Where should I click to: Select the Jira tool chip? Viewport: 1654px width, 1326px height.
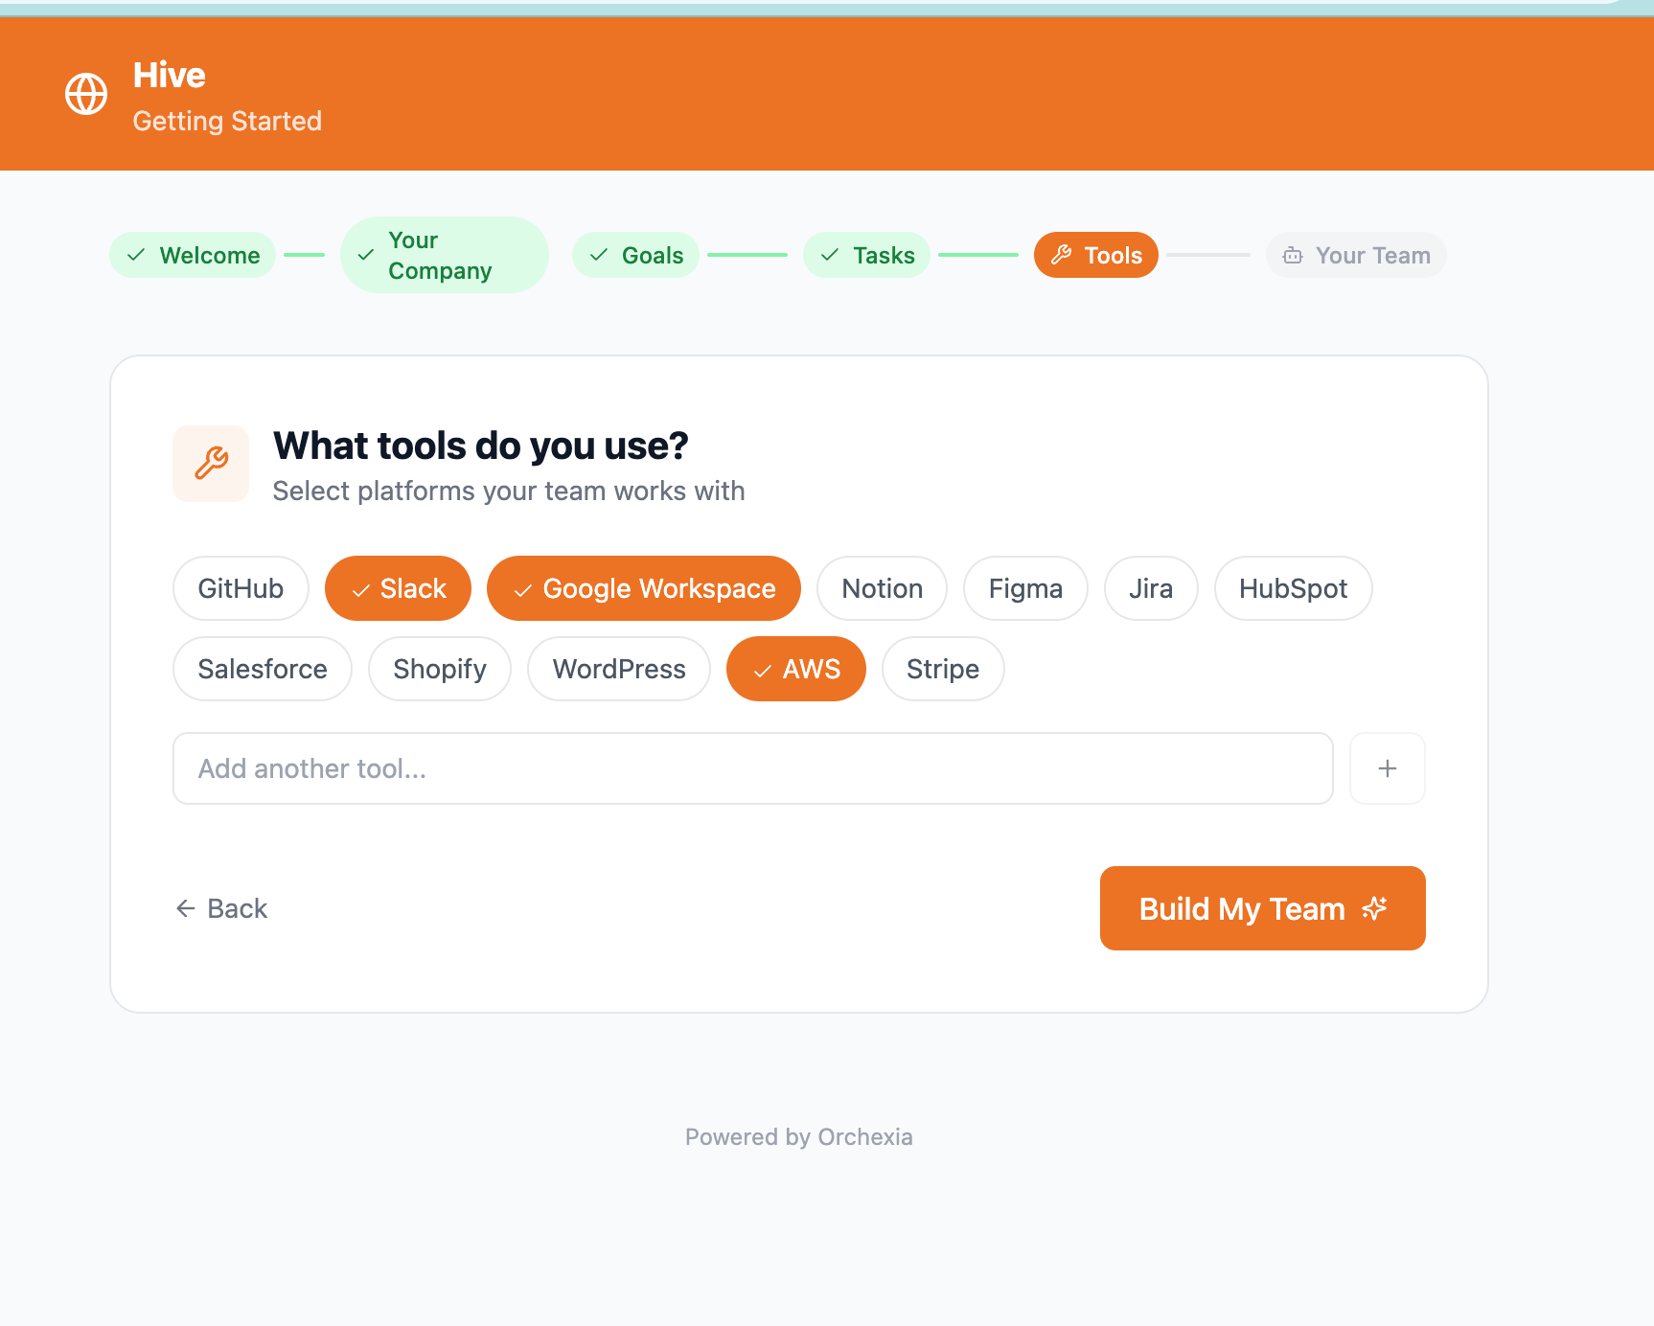pos(1151,588)
